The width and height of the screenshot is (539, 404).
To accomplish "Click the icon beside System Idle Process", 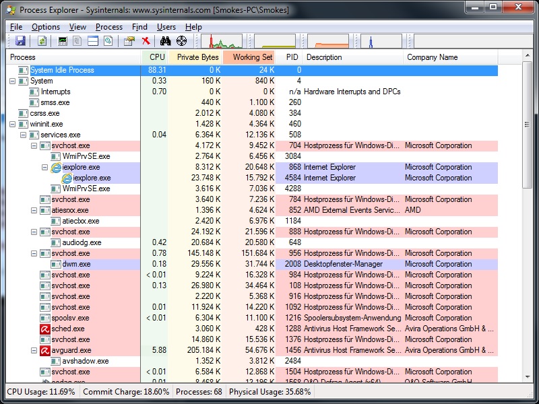I will [x=24, y=70].
